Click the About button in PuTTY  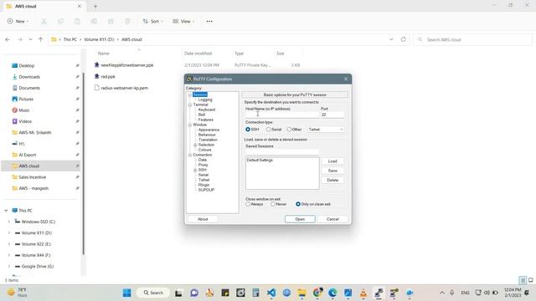tap(203, 219)
